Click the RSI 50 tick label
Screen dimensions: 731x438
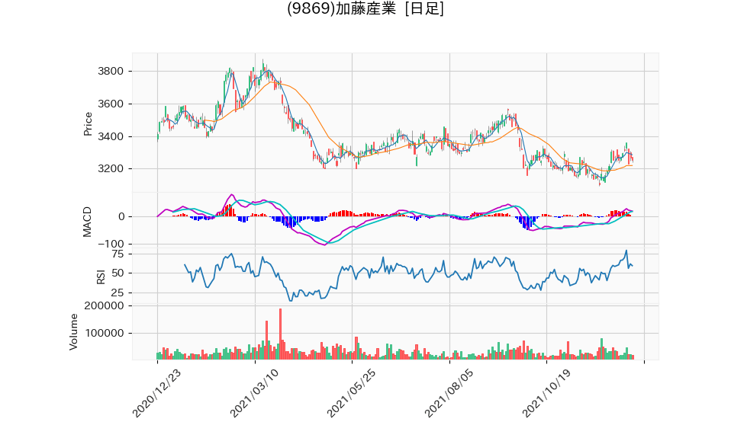tap(118, 273)
